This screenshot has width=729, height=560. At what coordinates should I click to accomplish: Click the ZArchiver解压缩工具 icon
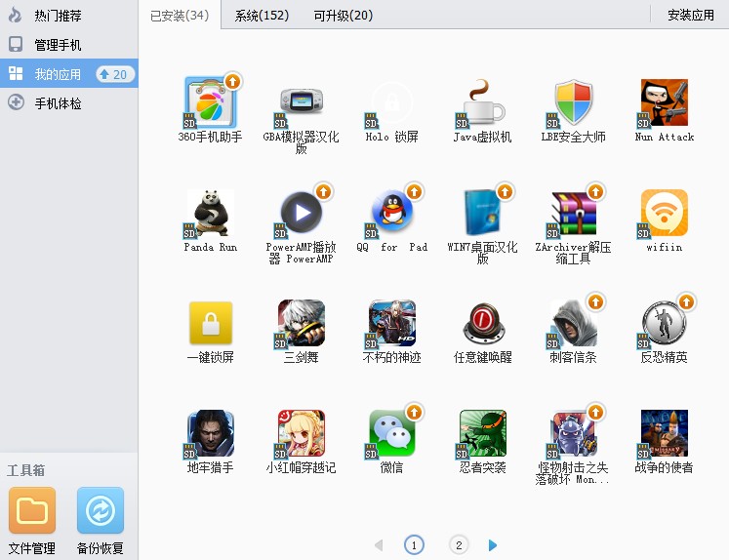click(573, 213)
